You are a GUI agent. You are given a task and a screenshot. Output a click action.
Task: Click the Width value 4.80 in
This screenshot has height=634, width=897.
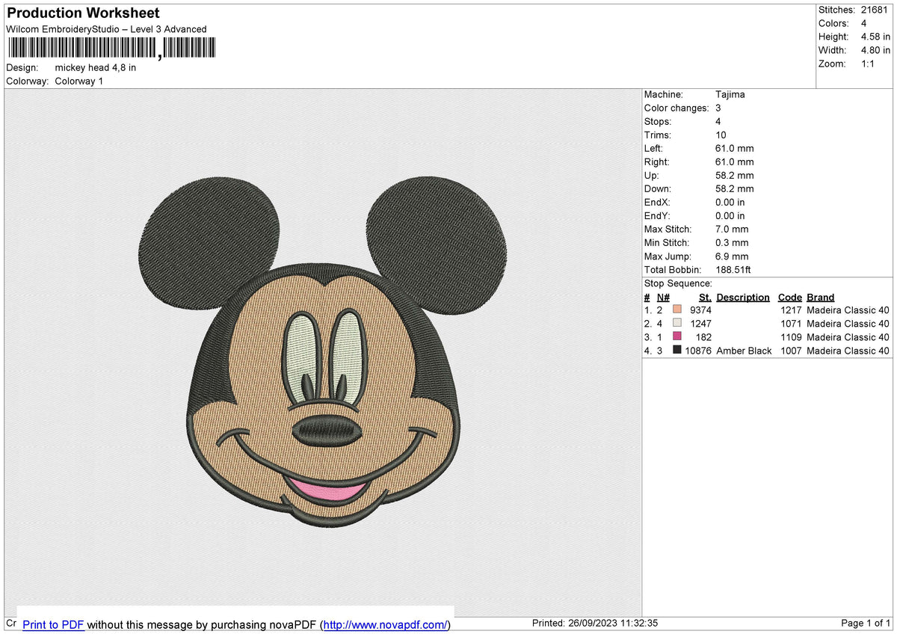coord(876,50)
